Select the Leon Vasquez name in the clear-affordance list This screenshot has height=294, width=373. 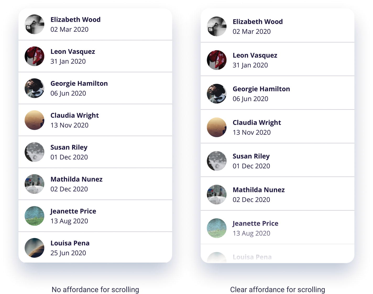(255, 55)
